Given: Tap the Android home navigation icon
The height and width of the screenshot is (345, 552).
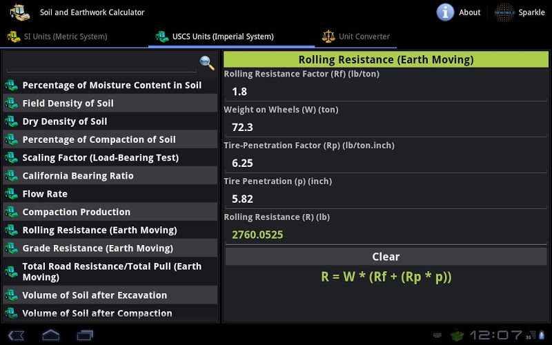Looking at the screenshot, I should coord(50,335).
